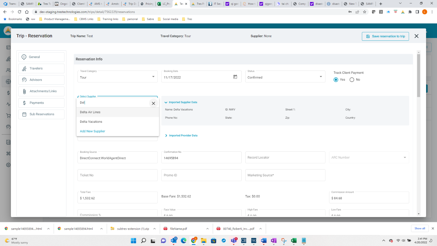
Task: Close the downloads bar
Action: click(433, 229)
